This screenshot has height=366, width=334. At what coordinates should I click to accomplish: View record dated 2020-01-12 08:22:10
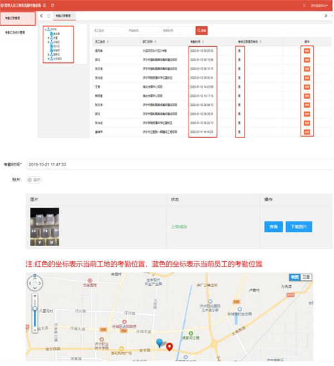point(307,123)
